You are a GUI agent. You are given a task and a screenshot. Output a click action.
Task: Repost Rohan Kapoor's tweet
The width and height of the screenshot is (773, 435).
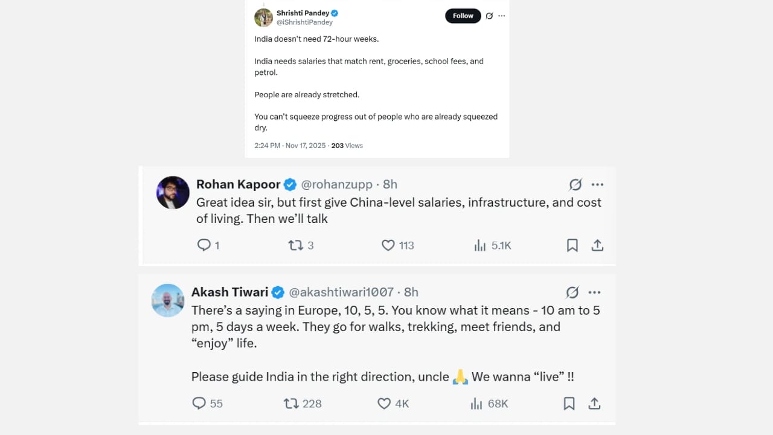(295, 245)
